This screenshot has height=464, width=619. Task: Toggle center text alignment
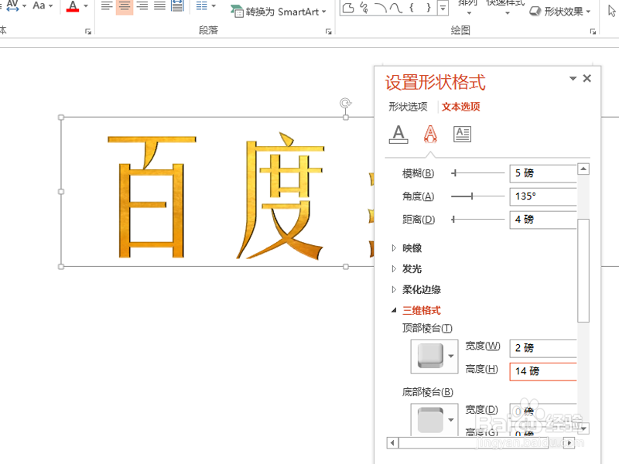[125, 6]
